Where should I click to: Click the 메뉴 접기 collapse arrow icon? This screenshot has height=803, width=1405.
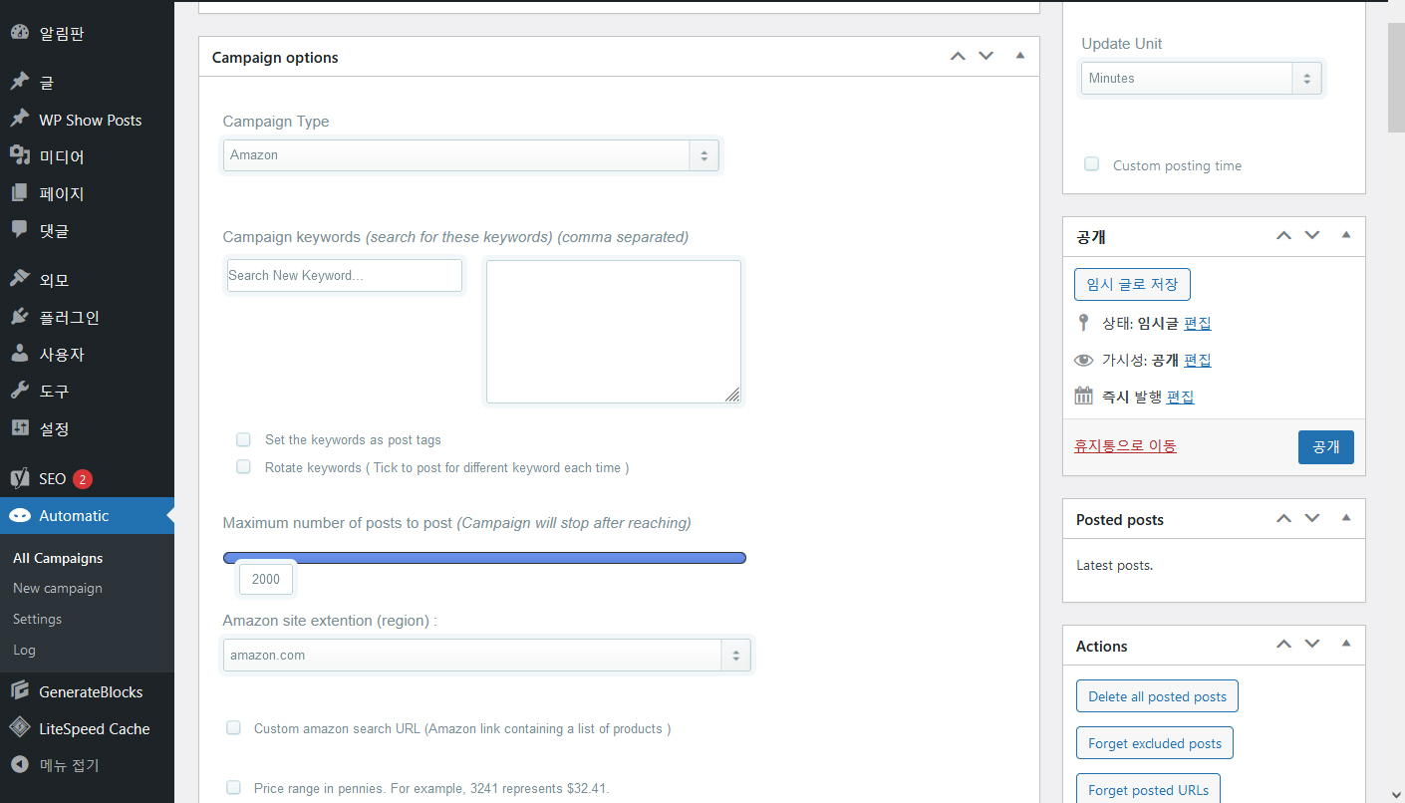tap(19, 765)
